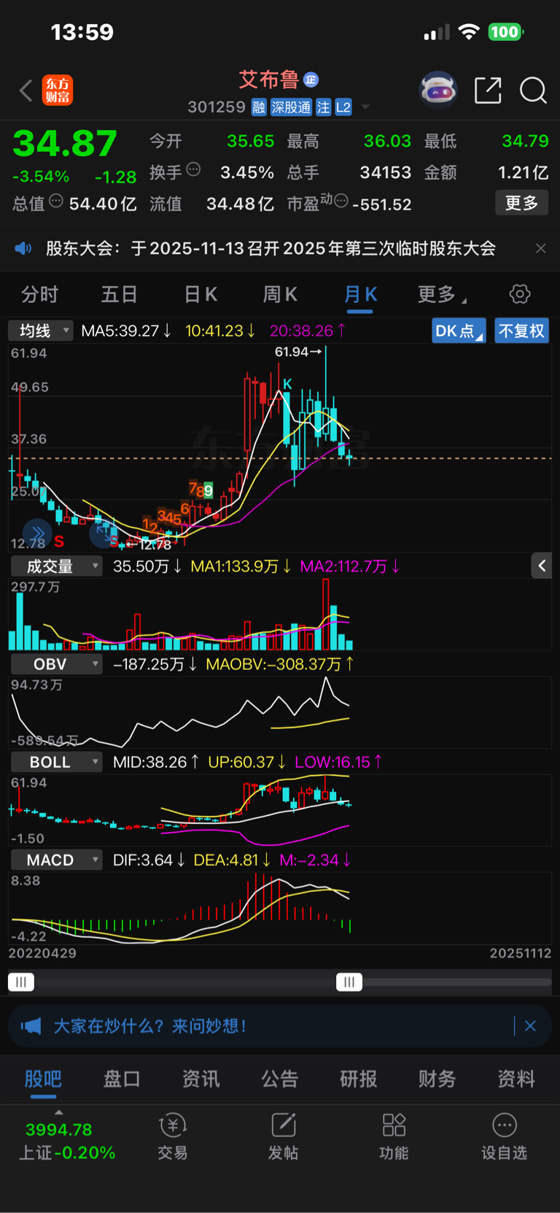560x1213 pixels.
Task: Collapse side panel with left chevron
Action: (542, 566)
